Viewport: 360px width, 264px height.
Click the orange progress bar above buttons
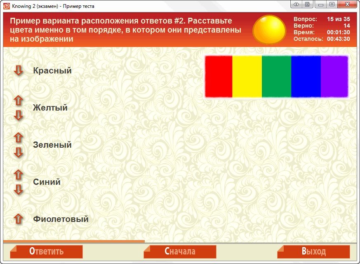point(74,241)
